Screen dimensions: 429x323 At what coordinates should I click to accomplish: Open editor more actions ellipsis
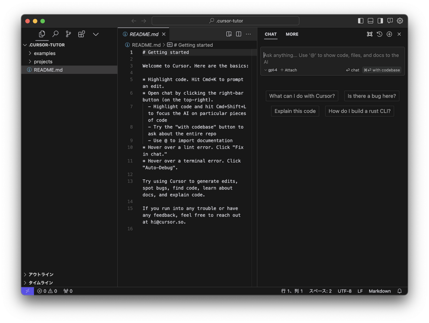pyautogui.click(x=248, y=34)
